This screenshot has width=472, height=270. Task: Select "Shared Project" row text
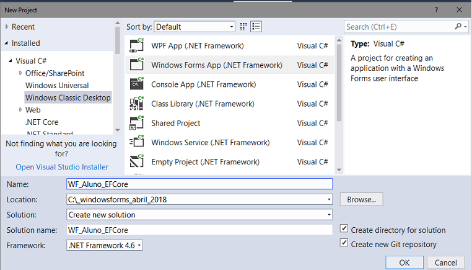coord(175,123)
